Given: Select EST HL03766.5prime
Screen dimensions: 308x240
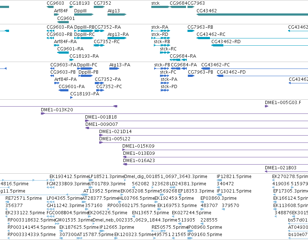Looking at the screenshot, I should (x=120, y=202).
